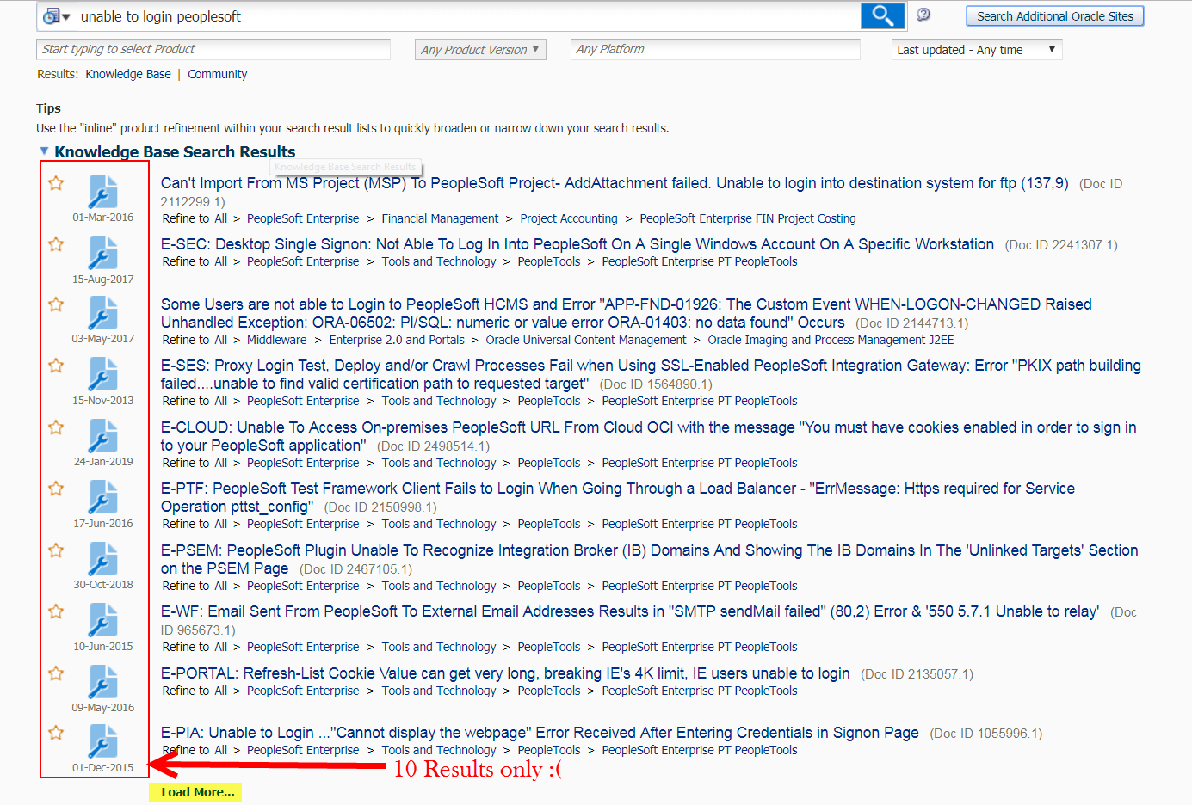Favorite the star for 17-Jun-2016 document
The height and width of the screenshot is (805, 1192).
tap(56, 489)
